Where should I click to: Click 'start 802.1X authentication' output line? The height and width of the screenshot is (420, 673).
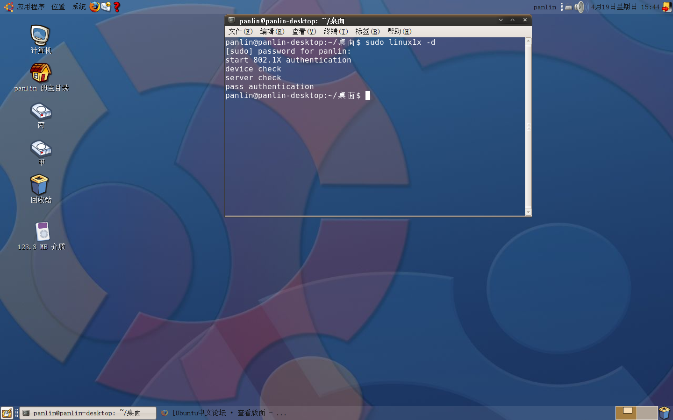coord(288,60)
